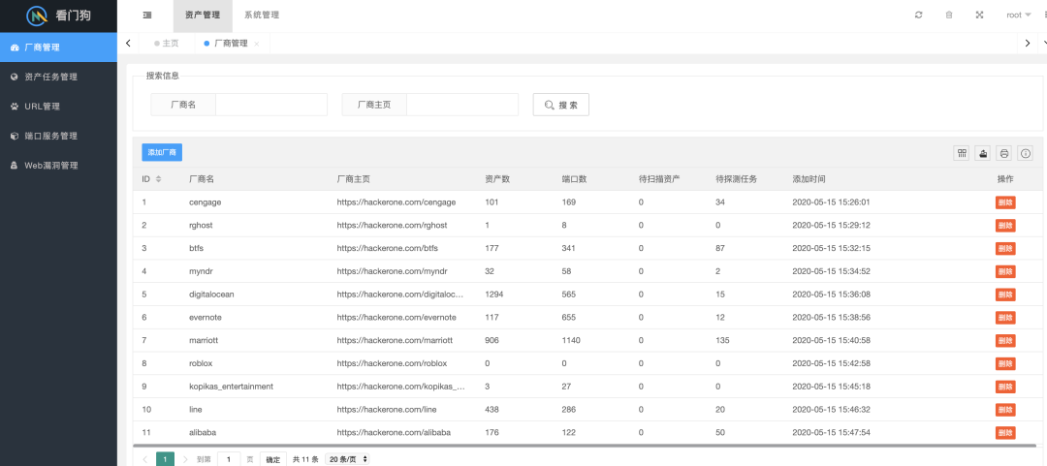Screen dimensions: 1047x466
Task: Click the export table icon
Action: click(983, 153)
